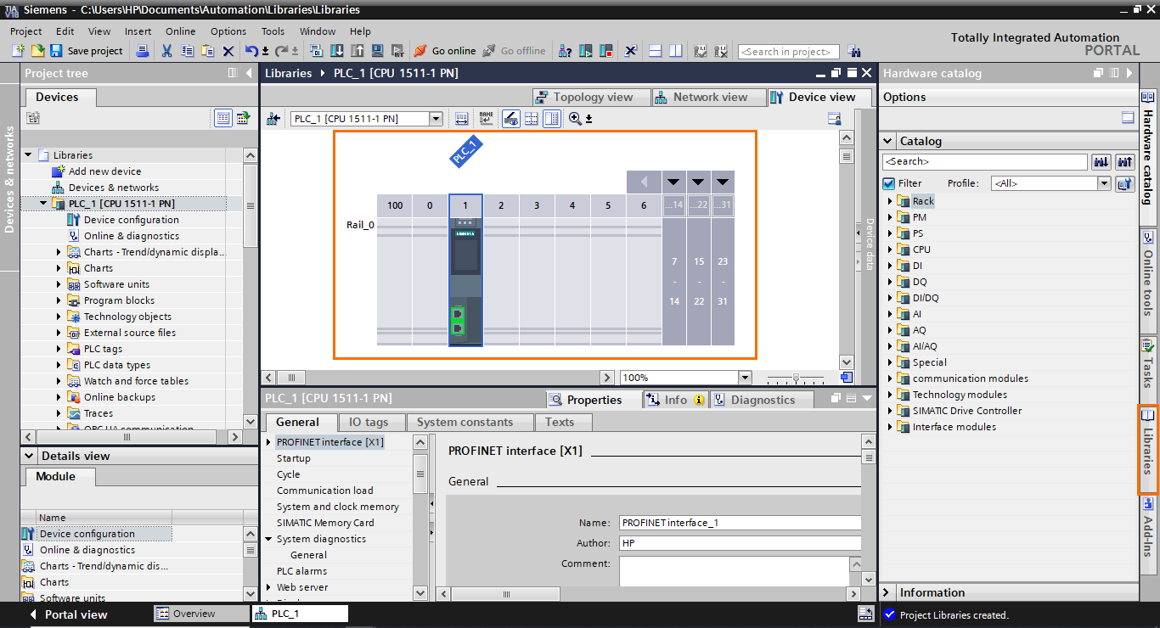
Task: Toggle the highlighted column view icon in device toolbar
Action: (x=552, y=119)
